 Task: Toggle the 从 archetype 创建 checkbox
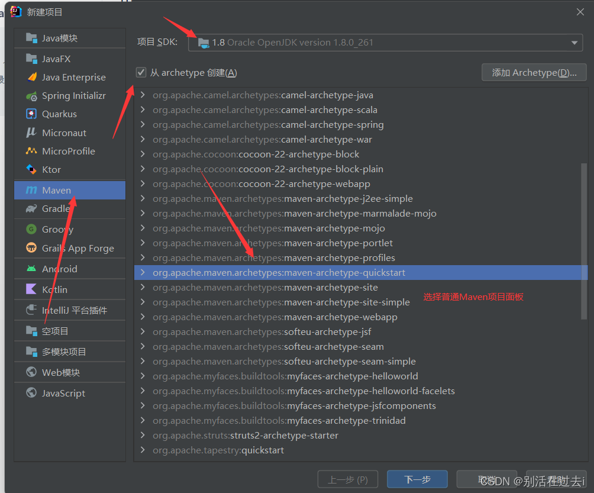point(141,72)
